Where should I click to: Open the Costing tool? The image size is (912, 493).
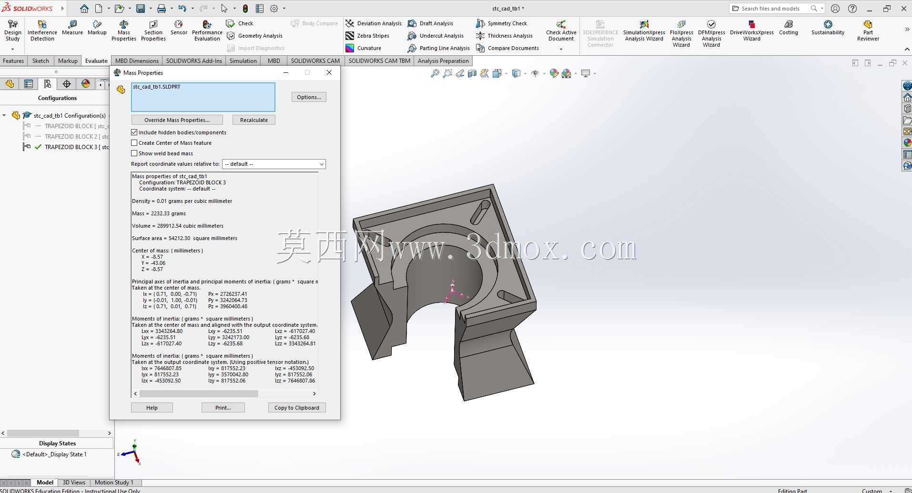coord(789,28)
